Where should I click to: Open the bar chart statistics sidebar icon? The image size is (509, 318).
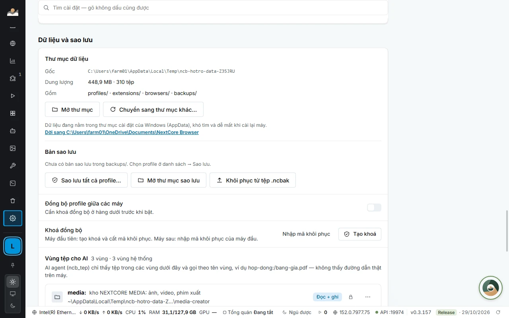(x=13, y=61)
